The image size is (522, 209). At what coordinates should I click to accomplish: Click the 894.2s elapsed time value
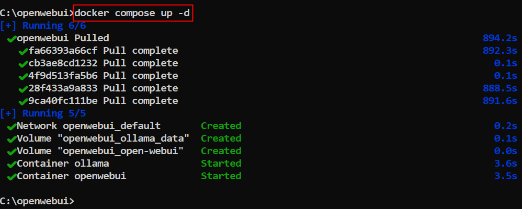coord(500,38)
